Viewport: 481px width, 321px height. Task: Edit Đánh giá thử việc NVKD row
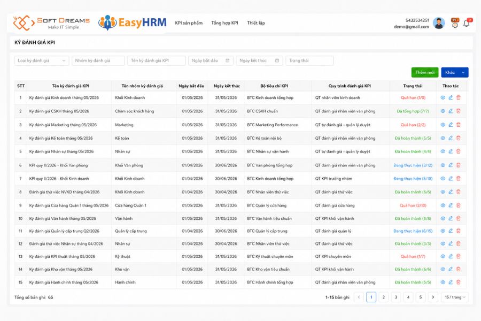451,192
